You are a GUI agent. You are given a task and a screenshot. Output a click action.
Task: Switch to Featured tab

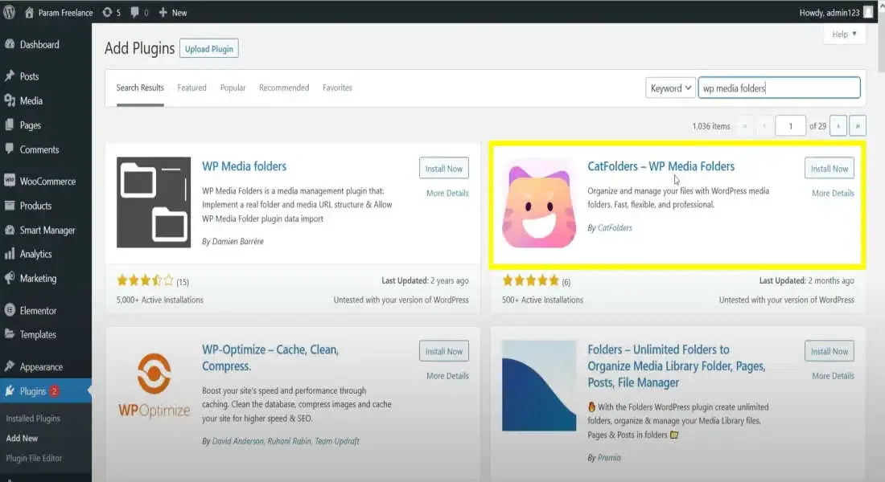point(192,88)
